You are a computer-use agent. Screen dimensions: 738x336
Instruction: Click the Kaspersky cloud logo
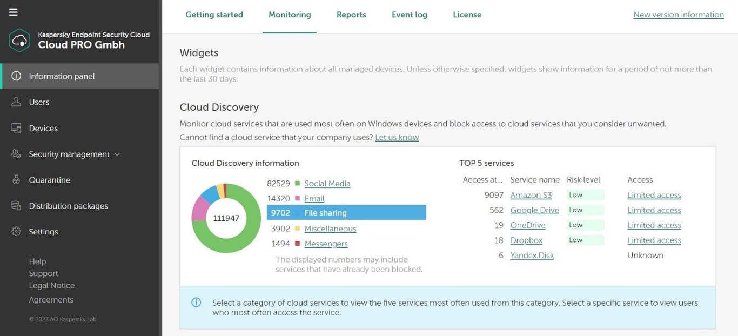[19, 40]
